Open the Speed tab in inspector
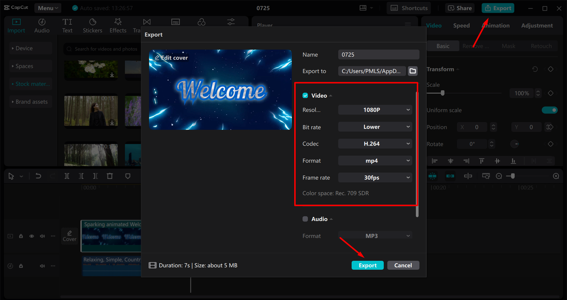The height and width of the screenshot is (300, 567). pyautogui.click(x=461, y=26)
